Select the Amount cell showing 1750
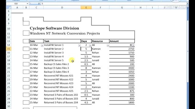Screen dimensions: 195x109 [x=122, y=53]
